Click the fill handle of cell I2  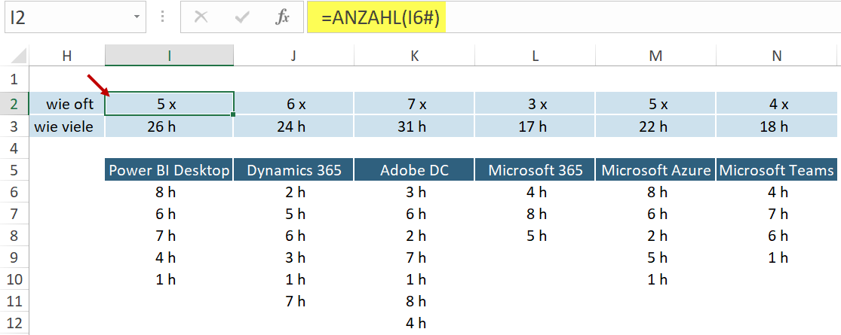tap(234, 114)
